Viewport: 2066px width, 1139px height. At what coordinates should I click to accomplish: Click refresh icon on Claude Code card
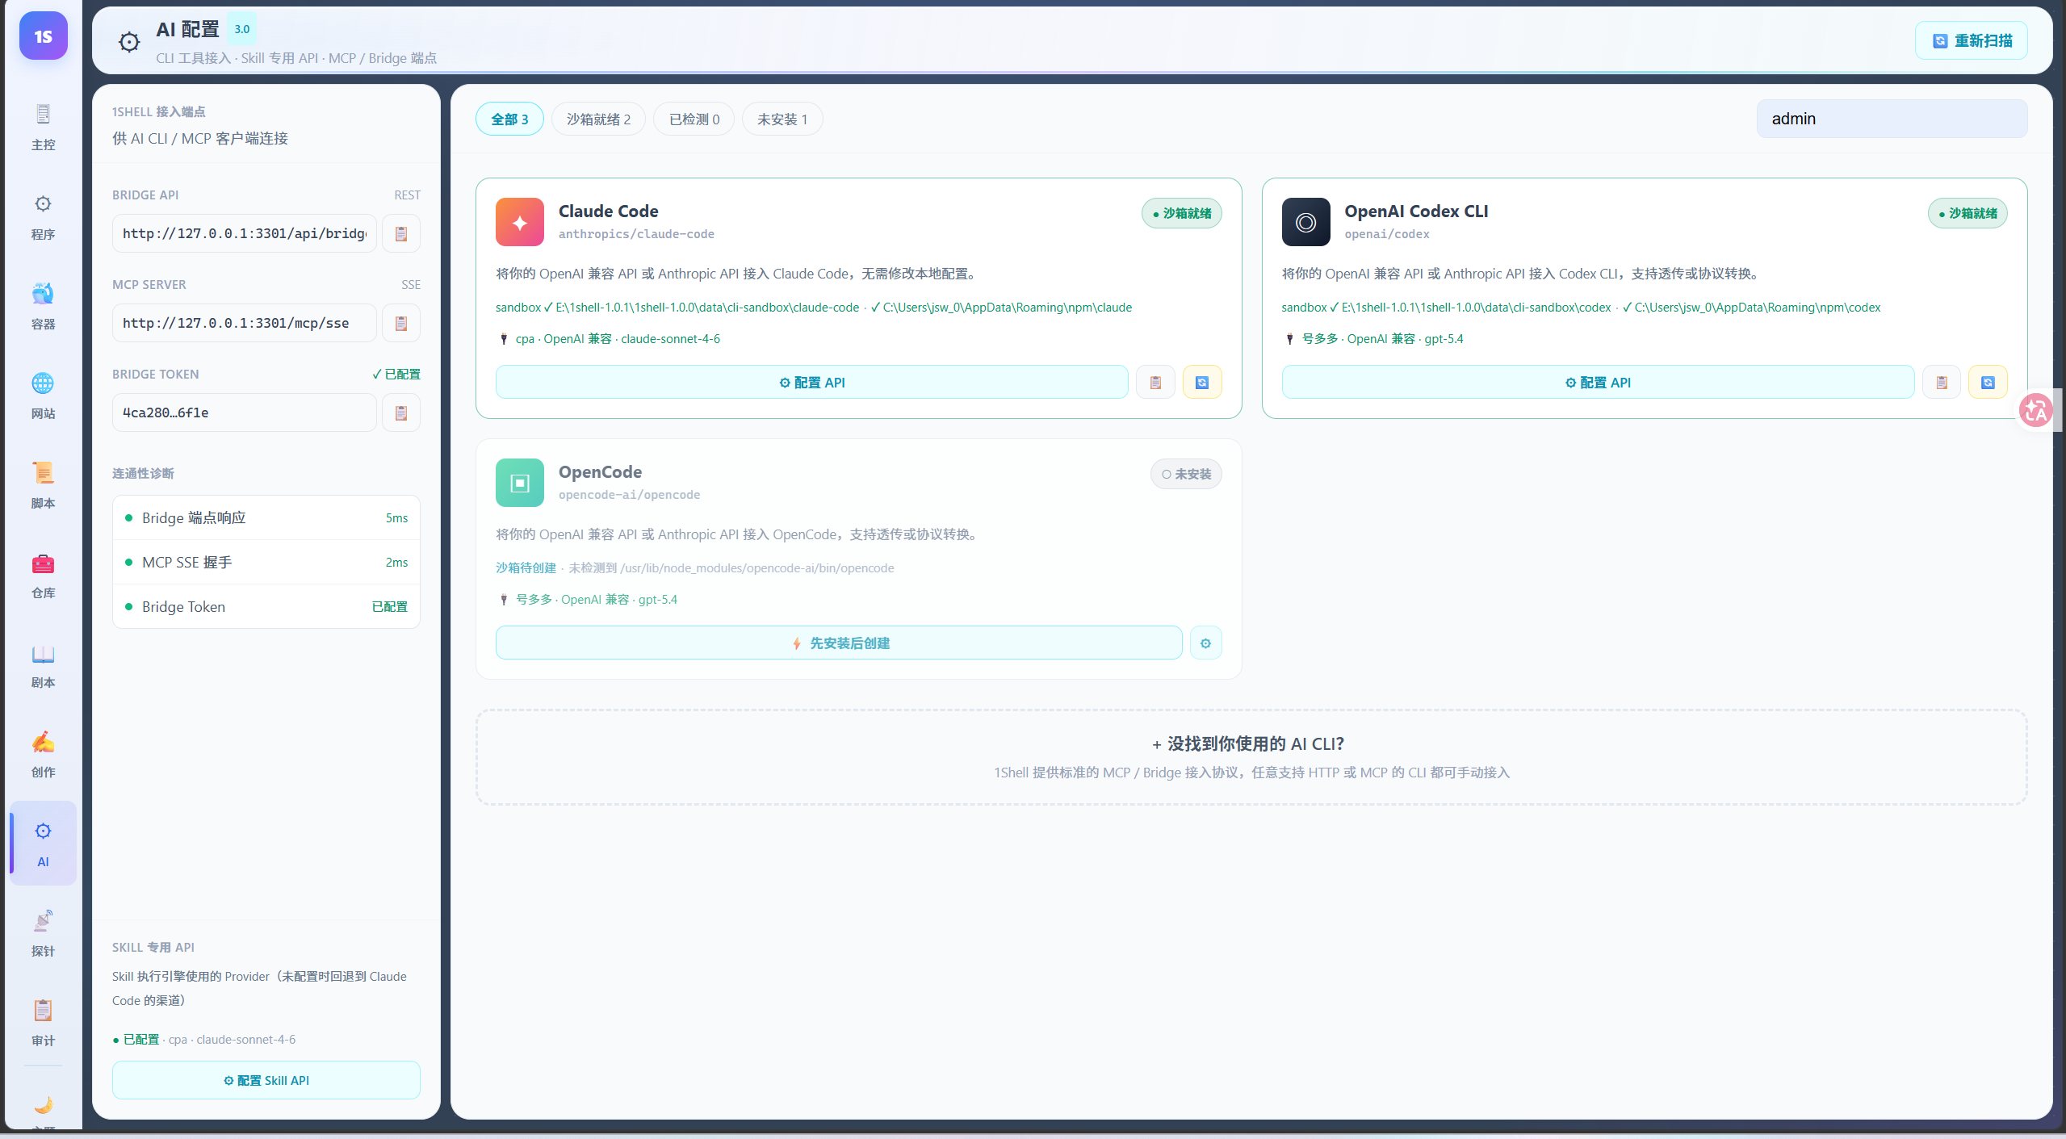pos(1201,383)
